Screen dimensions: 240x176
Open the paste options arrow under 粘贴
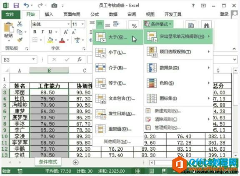pos(9,41)
